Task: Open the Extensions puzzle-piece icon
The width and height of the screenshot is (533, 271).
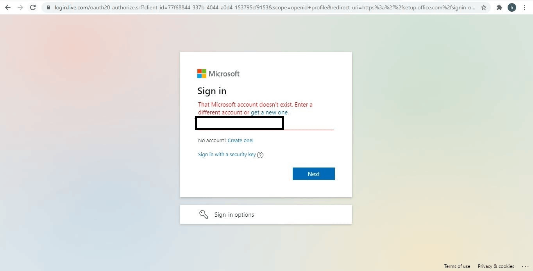Action: pyautogui.click(x=499, y=7)
